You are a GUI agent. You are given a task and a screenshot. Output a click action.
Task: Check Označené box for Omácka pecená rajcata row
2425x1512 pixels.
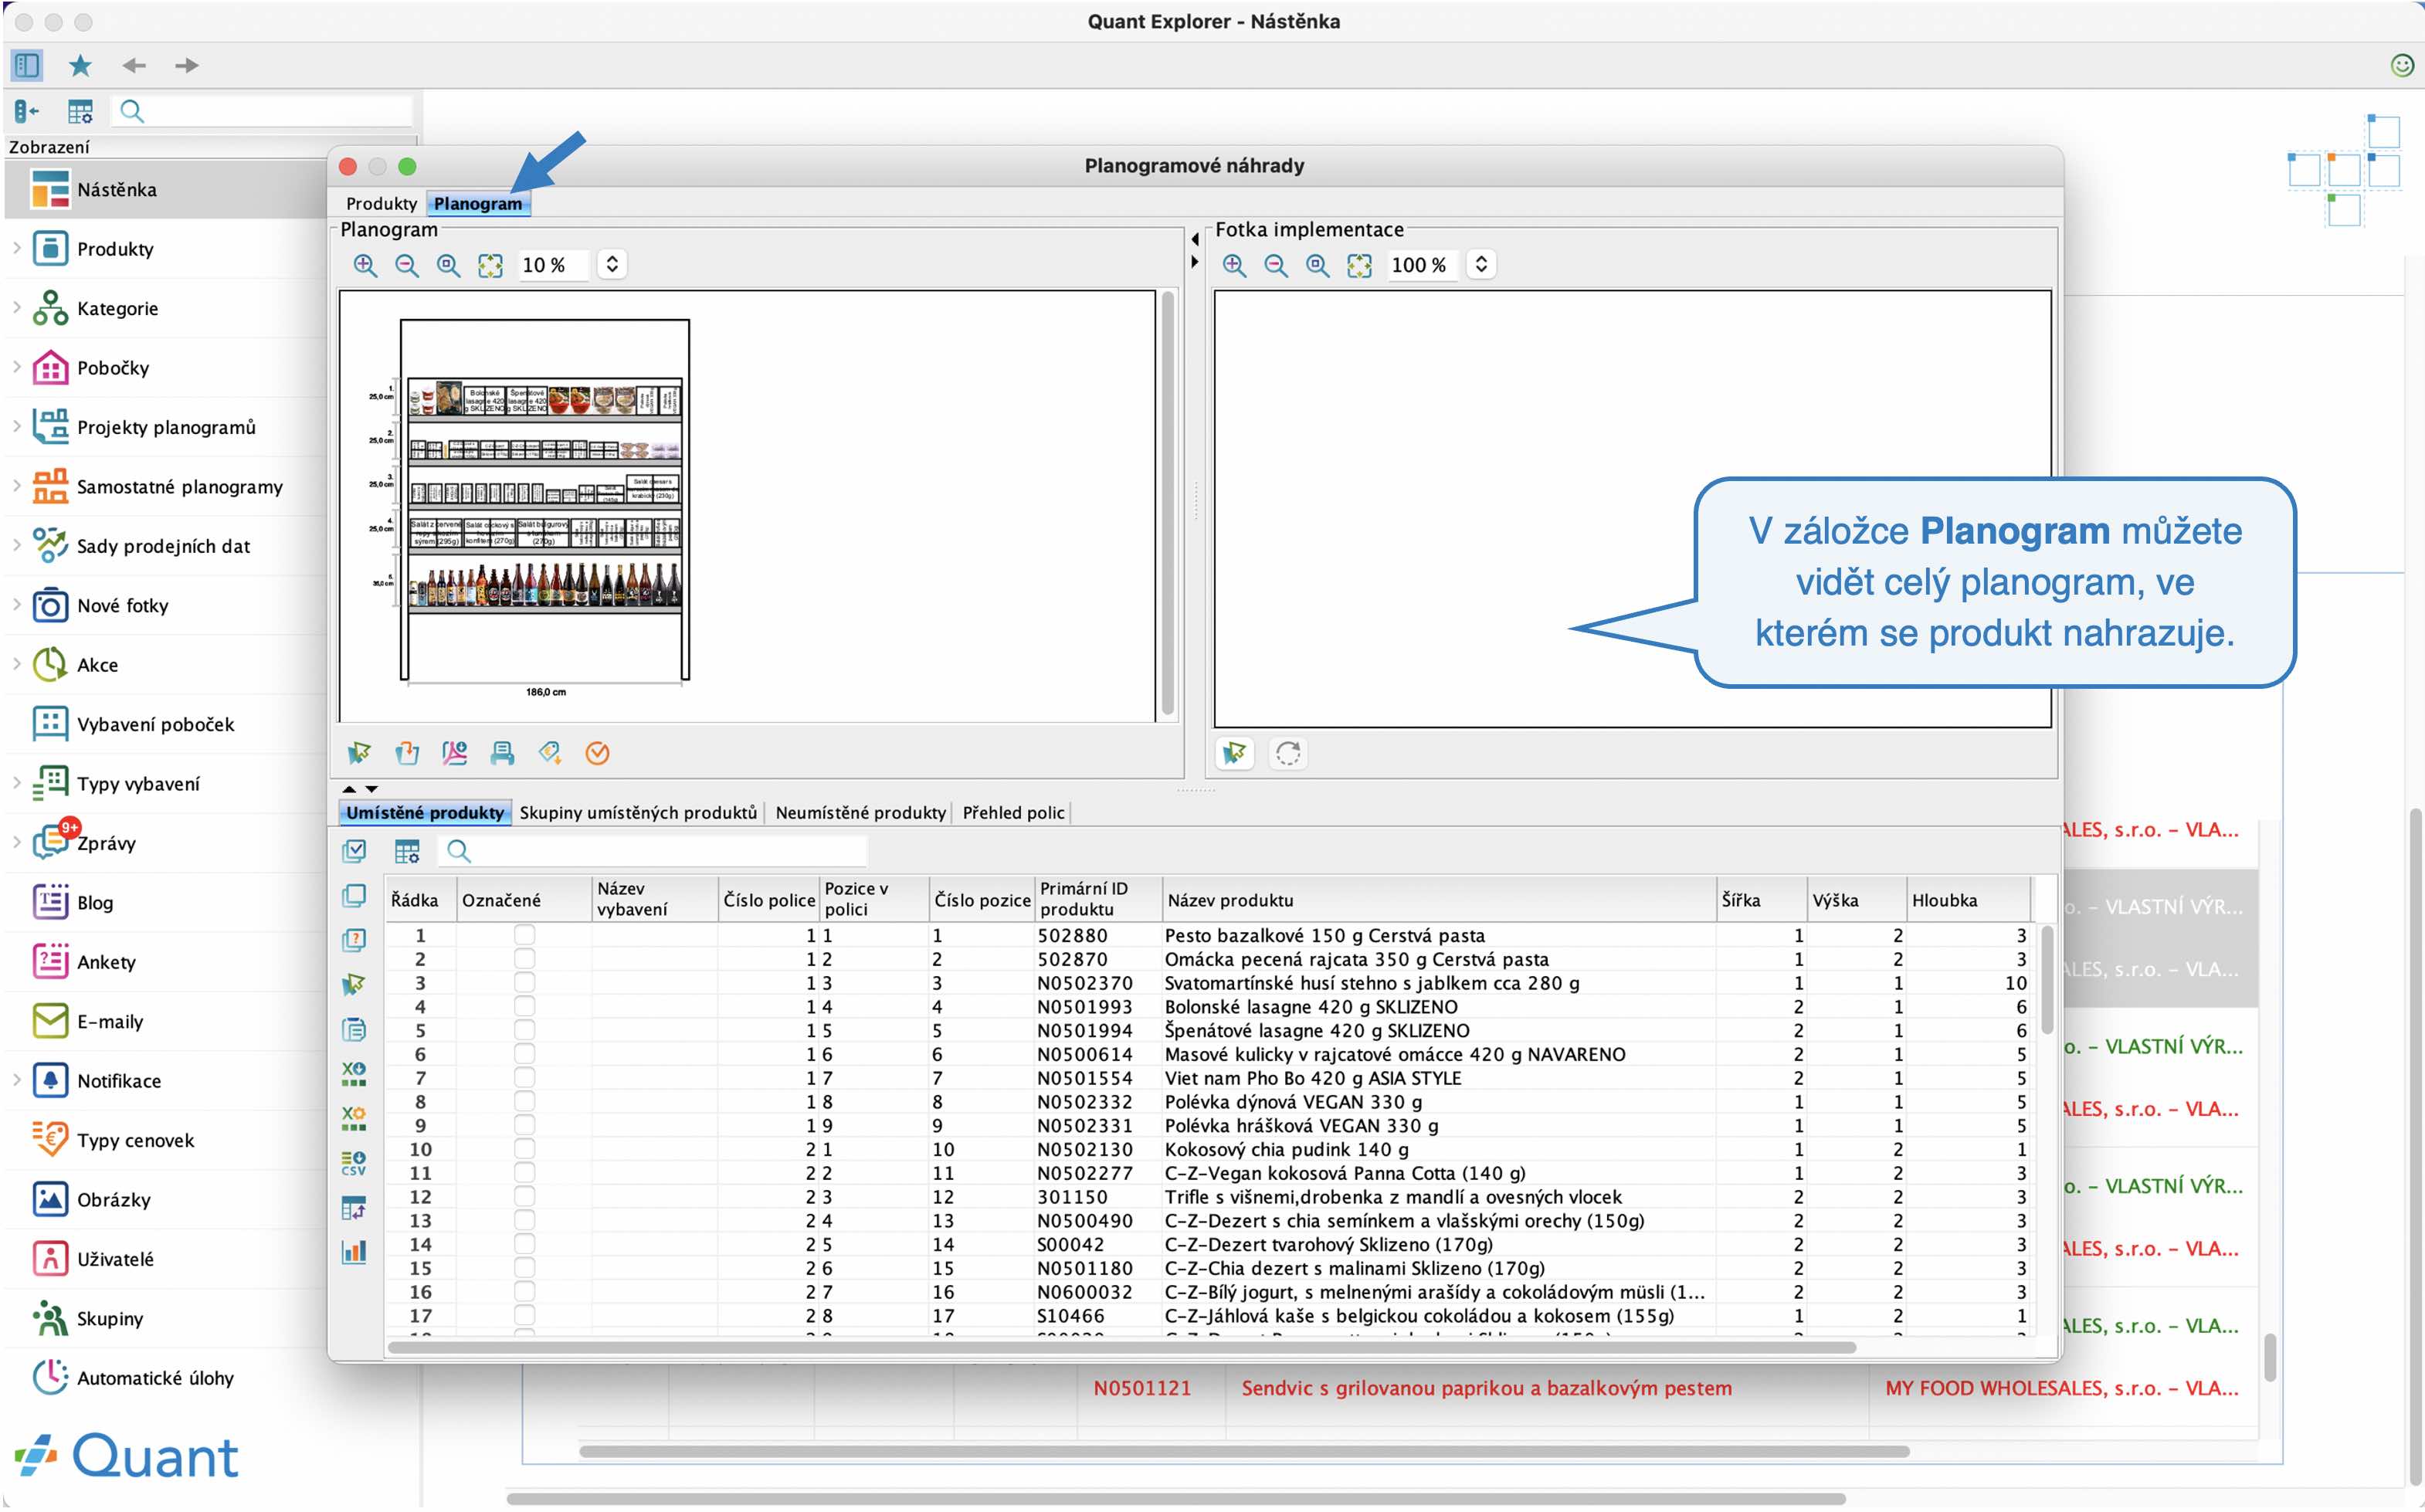524,959
